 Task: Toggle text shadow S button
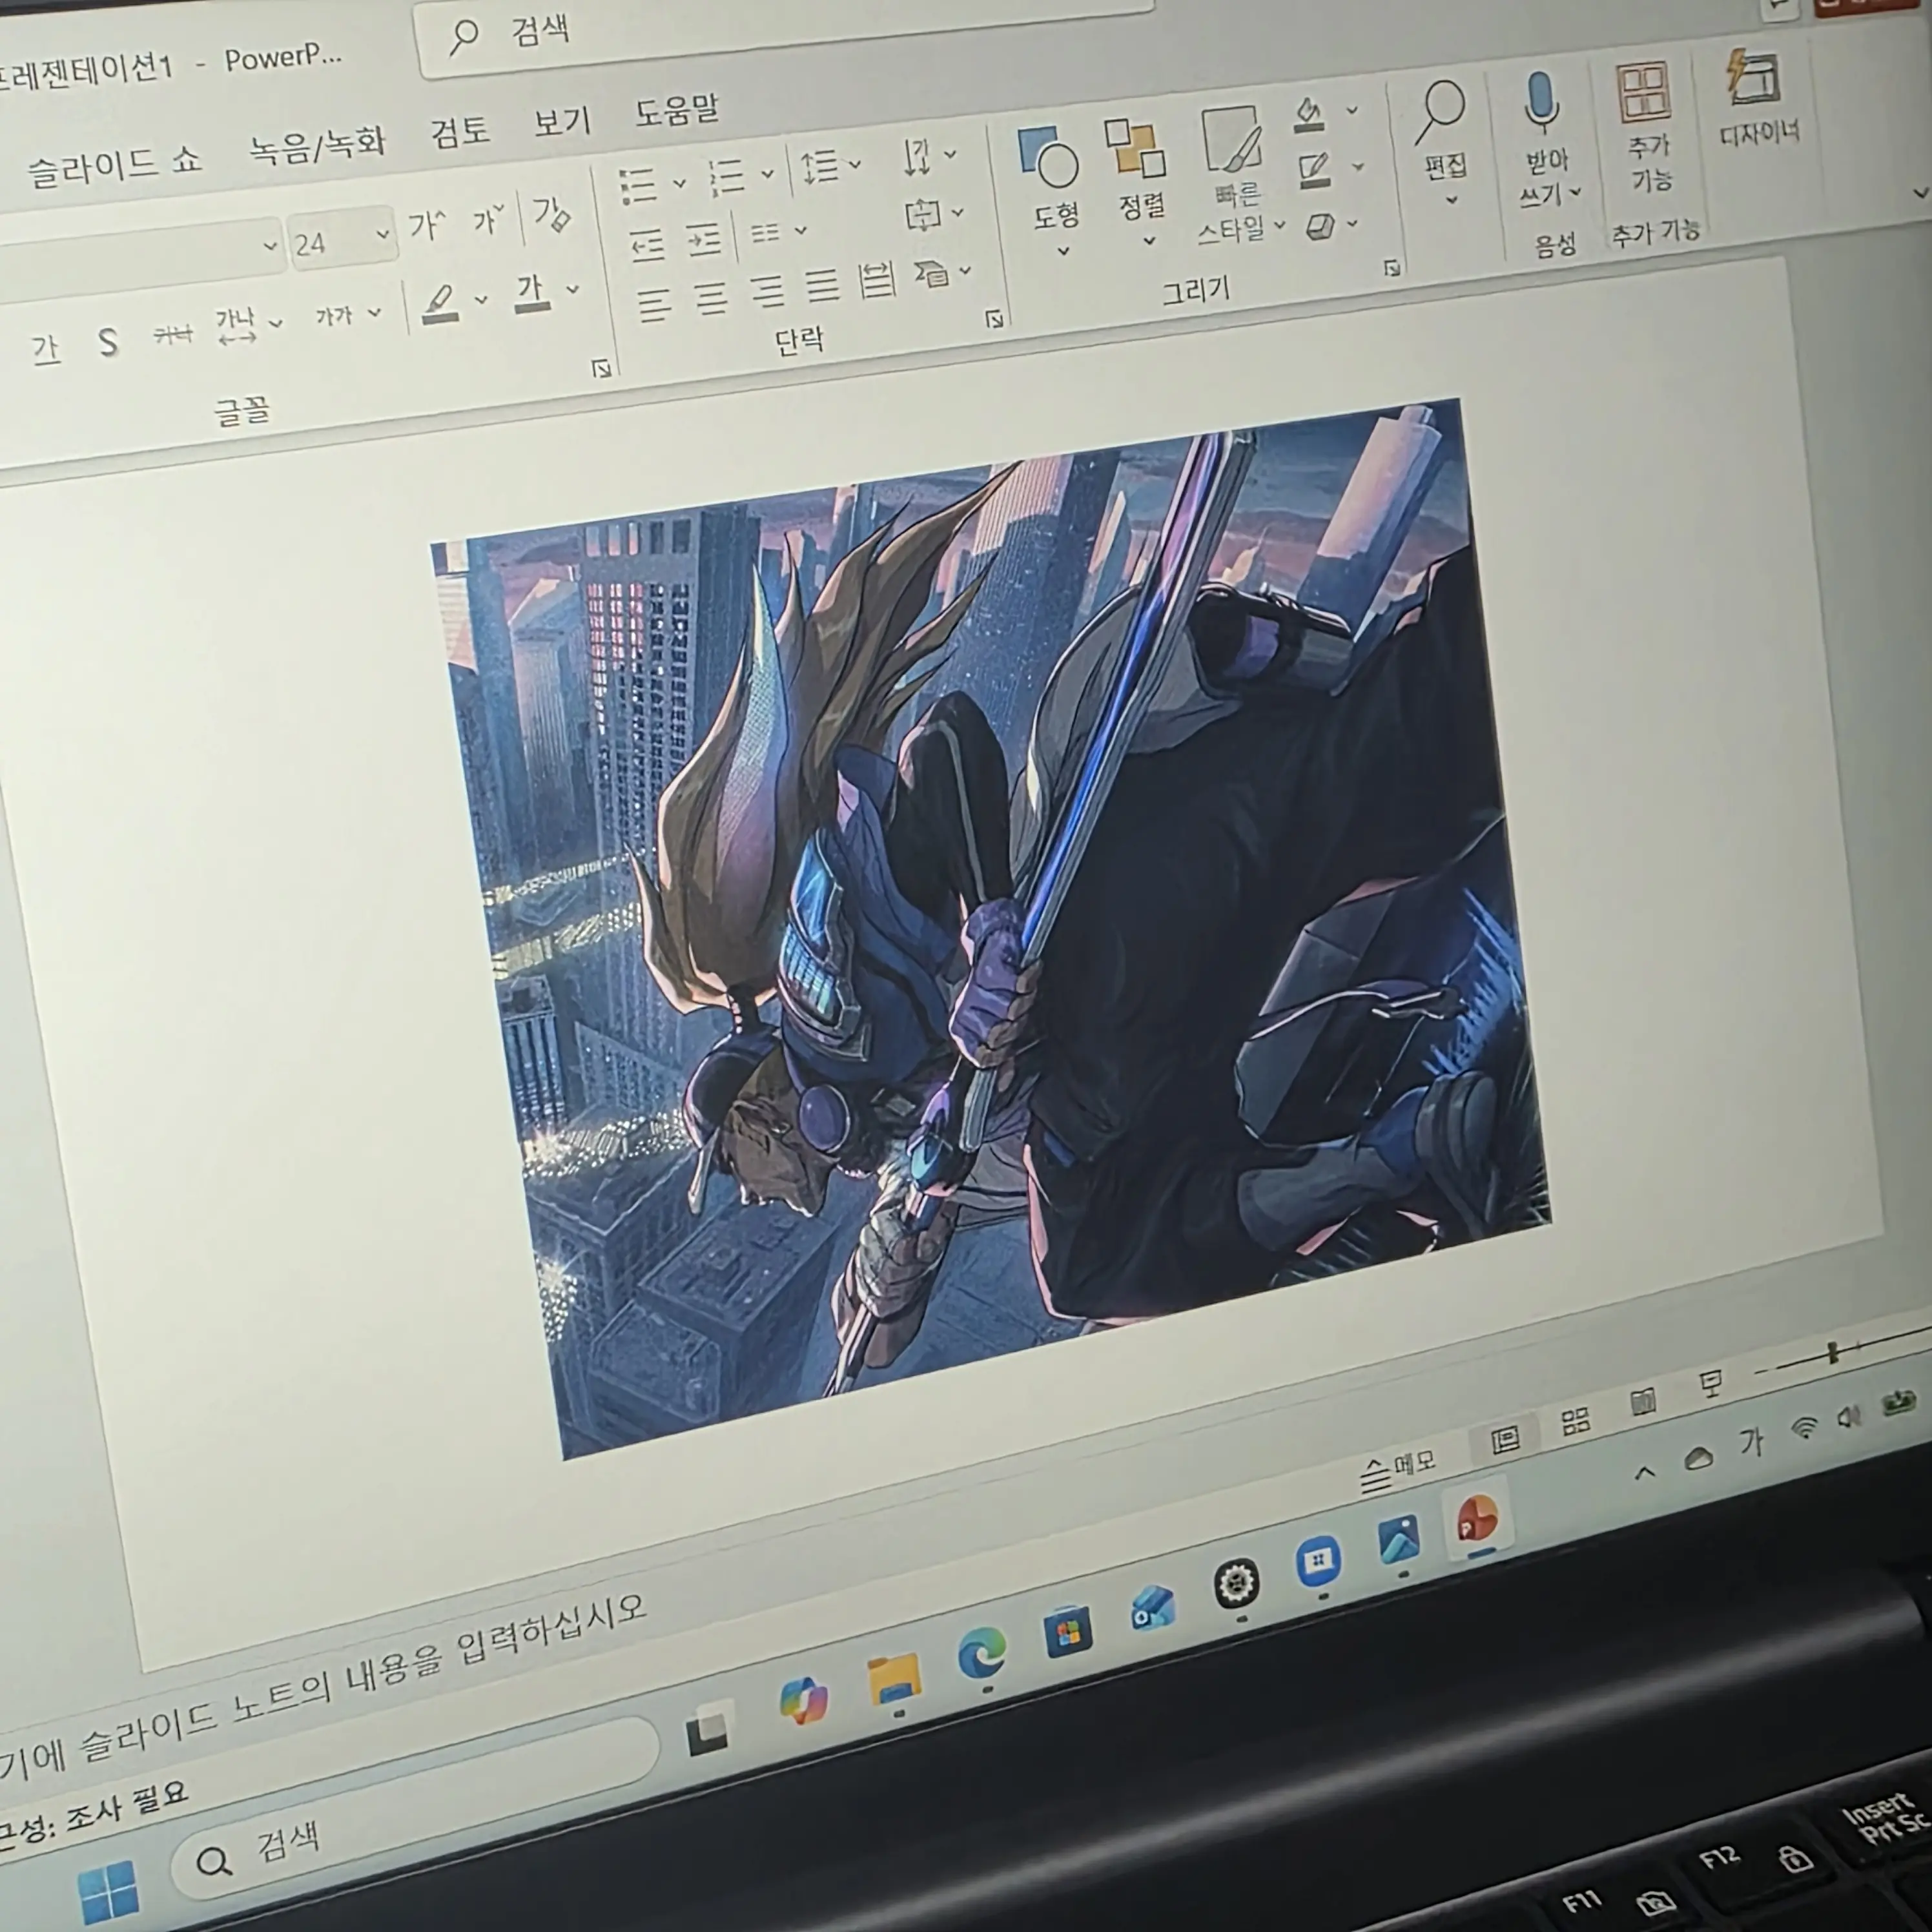108,343
